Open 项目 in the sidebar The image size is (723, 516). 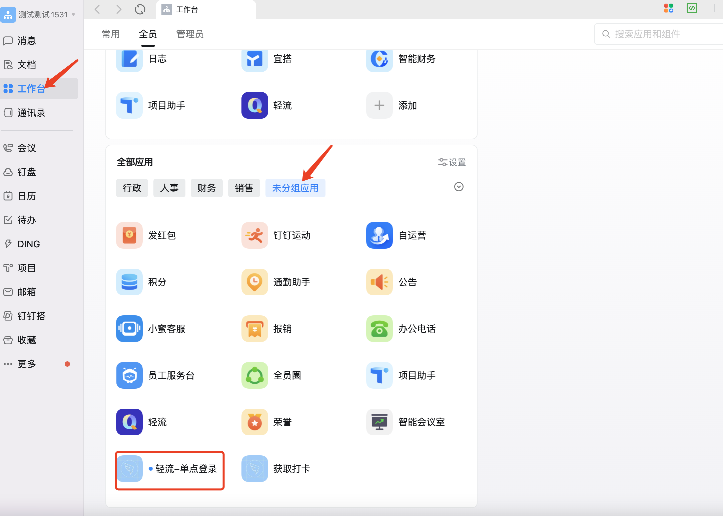(39, 268)
